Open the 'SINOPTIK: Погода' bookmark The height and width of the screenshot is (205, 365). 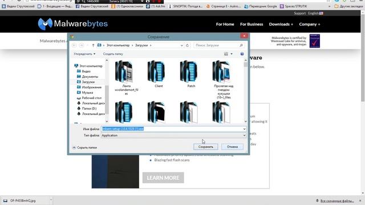pyautogui.click(x=185, y=6)
